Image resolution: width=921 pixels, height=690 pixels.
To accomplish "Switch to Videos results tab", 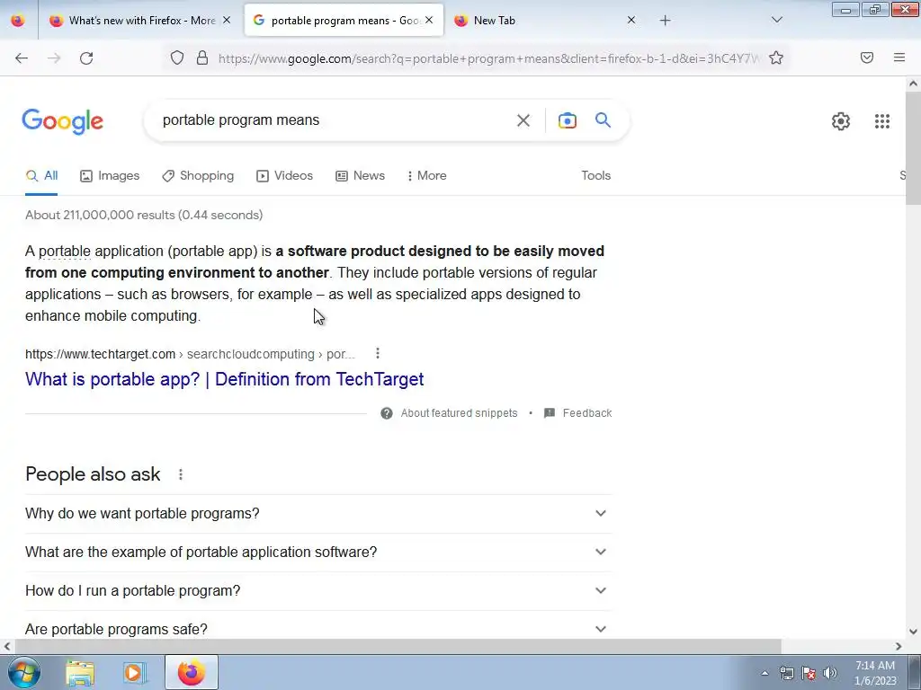I will [285, 175].
